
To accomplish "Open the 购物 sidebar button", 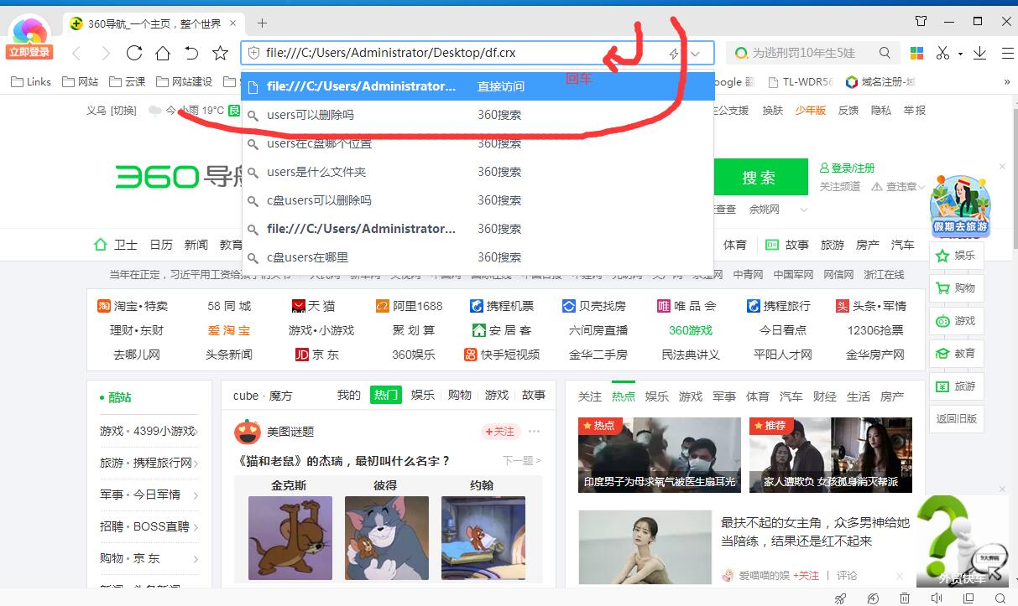I will [x=956, y=287].
